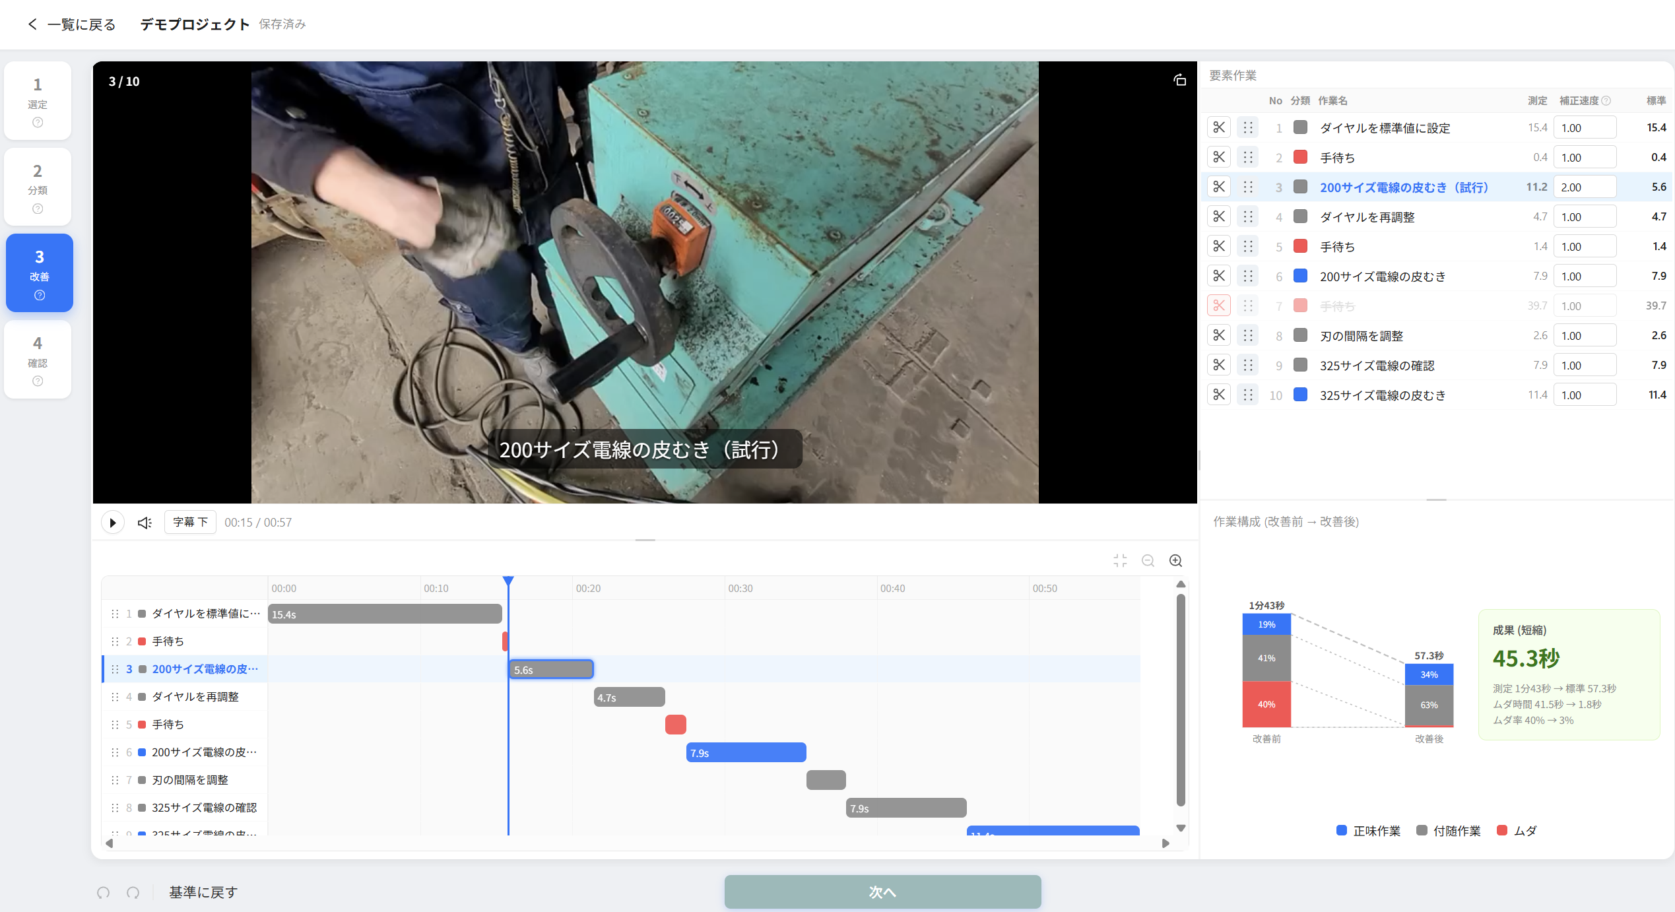
Task: Click scissors icon for row 5 手待ち
Action: 1219,246
